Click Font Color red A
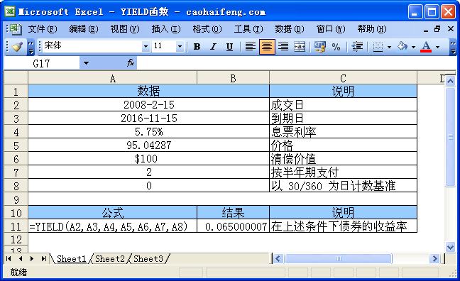The image size is (460, 281). point(426,47)
